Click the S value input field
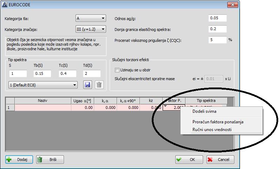Image resolution: width=280 pixels, height=169 pixels. tap(18, 73)
